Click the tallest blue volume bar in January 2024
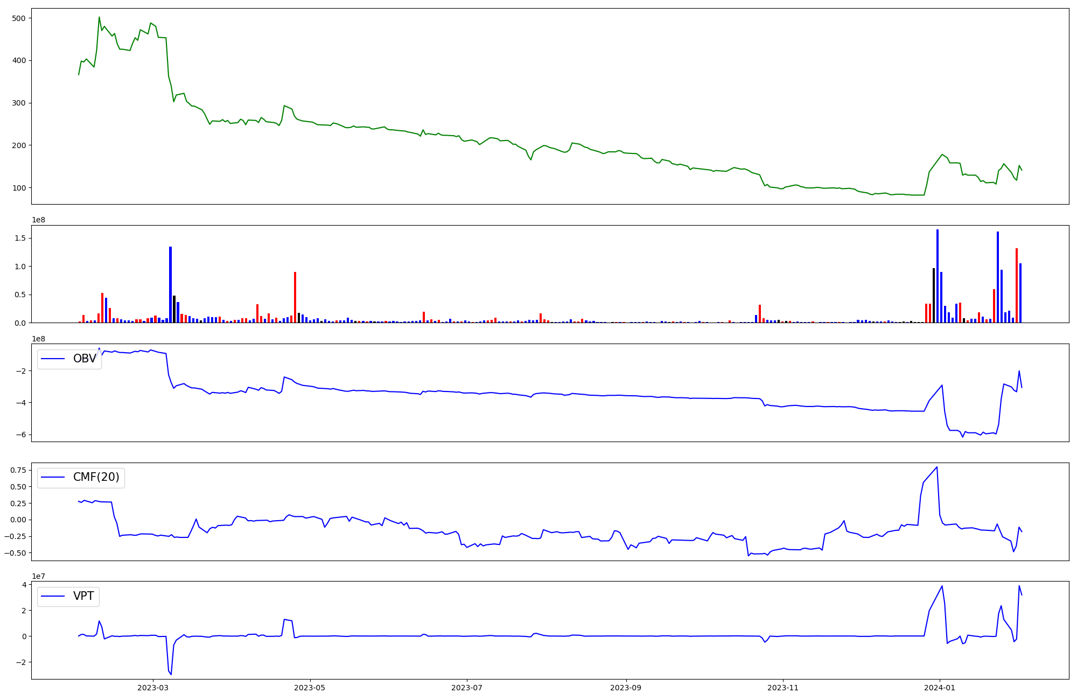Image resolution: width=1077 pixels, height=700 pixels. [x=937, y=275]
